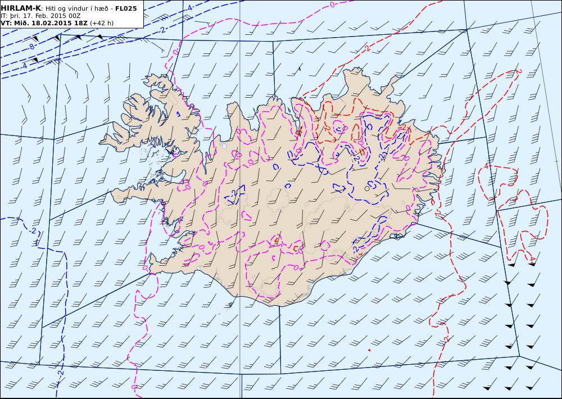Image resolution: width=562 pixels, height=399 pixels.
Task: Select the 'Hiti og vindur í hæð' caption
Action: pyautogui.click(x=76, y=8)
